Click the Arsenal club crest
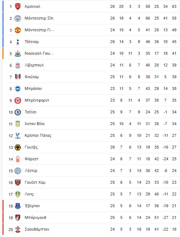Image resolution: width=180 pixels, height=237 pixels. pyautogui.click(x=18, y=6)
